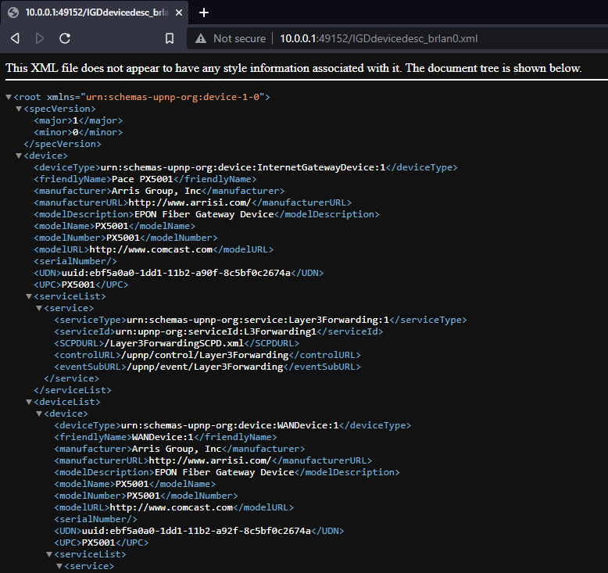Collapse the root element node

click(x=9, y=97)
